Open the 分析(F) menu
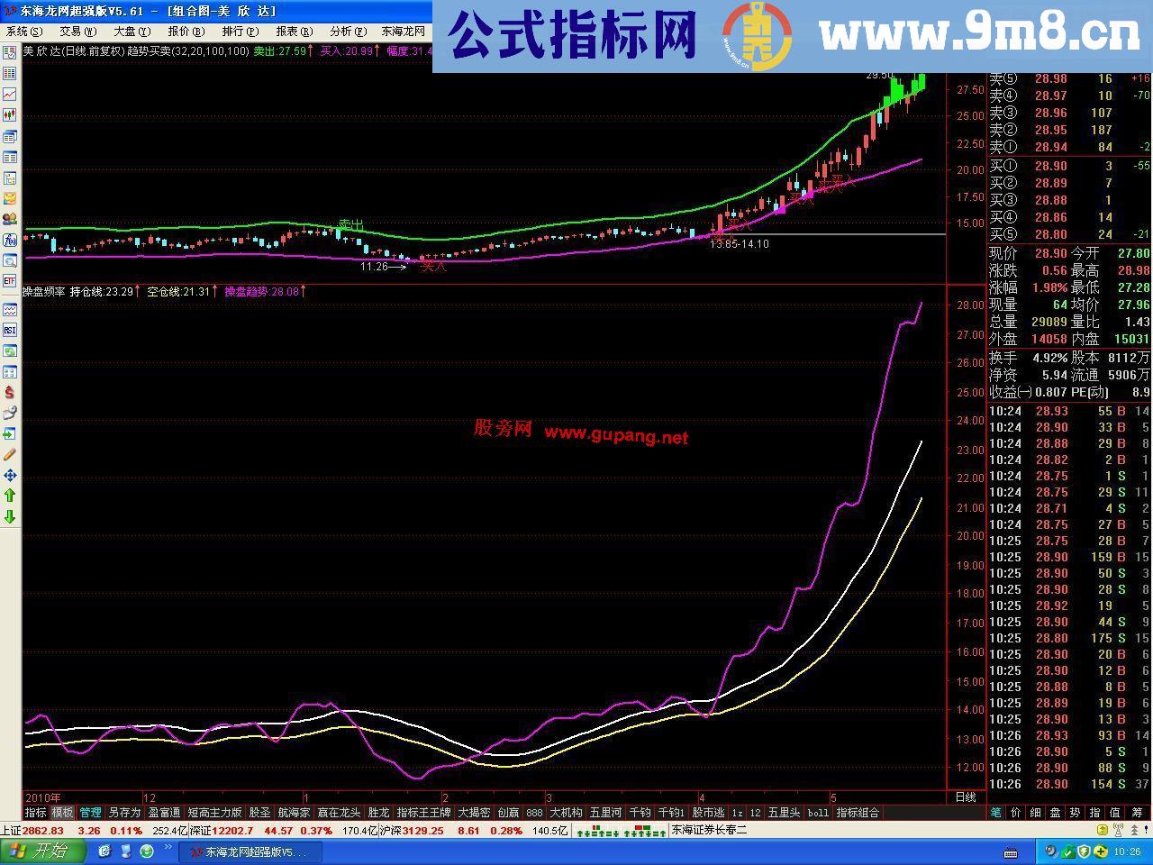The image size is (1153, 865). click(349, 32)
